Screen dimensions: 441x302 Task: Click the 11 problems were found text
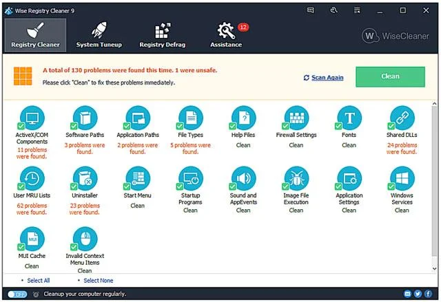32,153
